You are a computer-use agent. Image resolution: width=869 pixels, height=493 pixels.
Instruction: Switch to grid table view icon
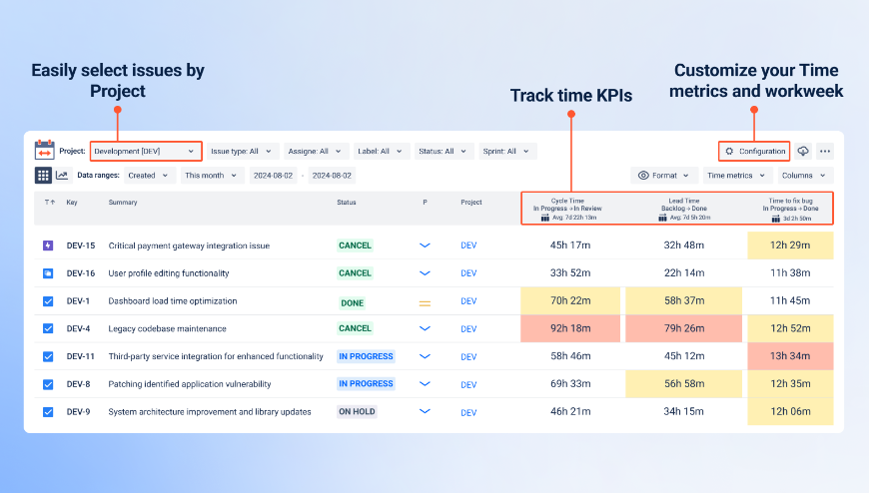click(x=43, y=176)
